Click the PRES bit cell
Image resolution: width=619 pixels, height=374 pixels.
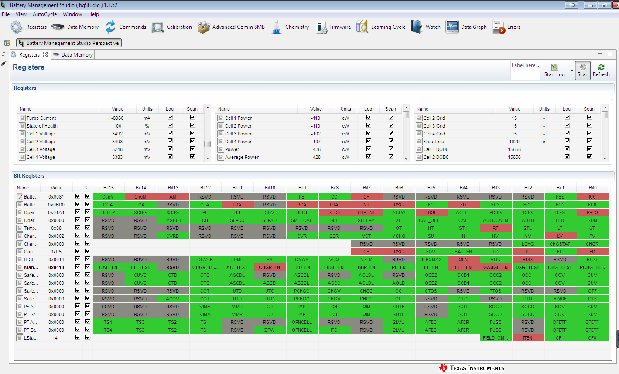(x=592, y=212)
